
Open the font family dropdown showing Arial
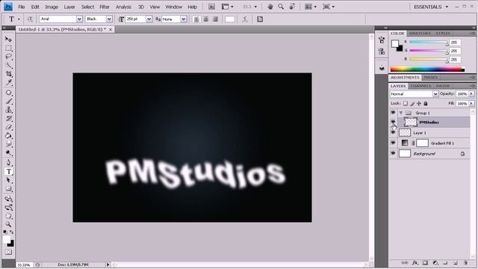pos(79,19)
